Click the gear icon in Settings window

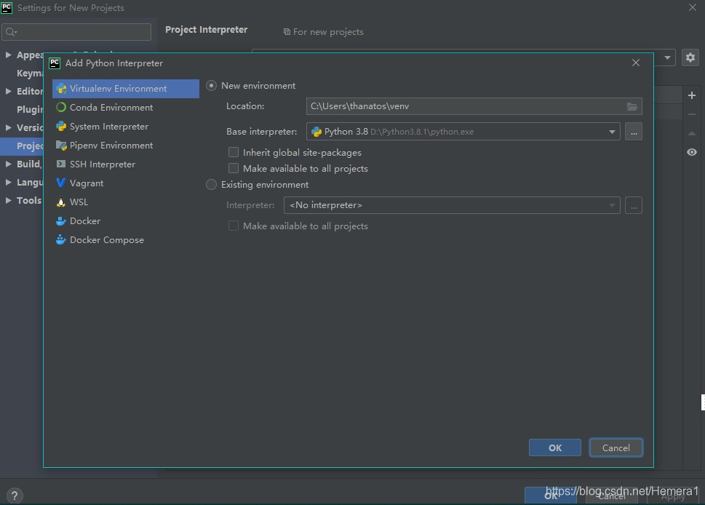click(x=690, y=57)
